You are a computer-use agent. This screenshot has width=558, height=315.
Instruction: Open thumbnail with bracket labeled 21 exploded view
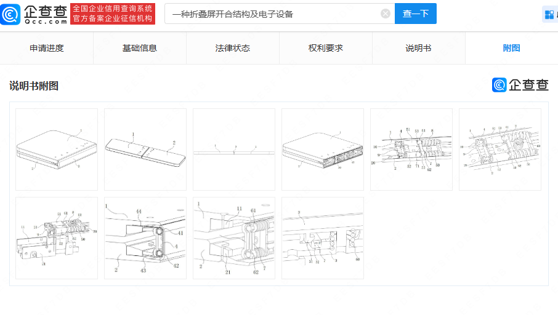(x=57, y=238)
